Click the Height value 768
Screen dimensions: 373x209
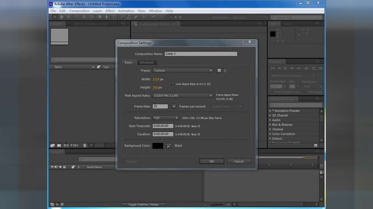tap(155, 87)
